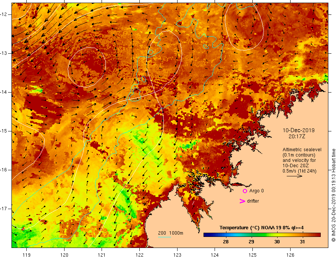Image resolution: width=336 pixels, height=259 pixels.
Task: Click the "20:17Z" time text
Action: (x=297, y=136)
